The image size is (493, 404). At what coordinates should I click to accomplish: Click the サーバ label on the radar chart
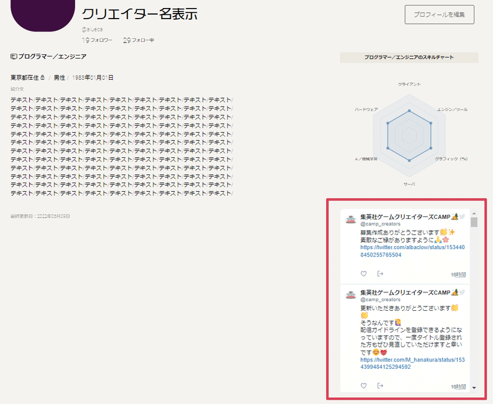tap(409, 184)
